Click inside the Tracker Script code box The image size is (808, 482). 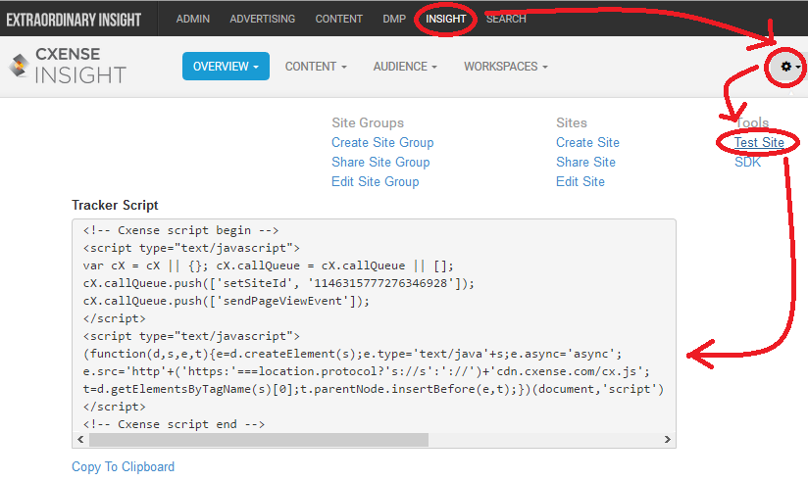375,326
